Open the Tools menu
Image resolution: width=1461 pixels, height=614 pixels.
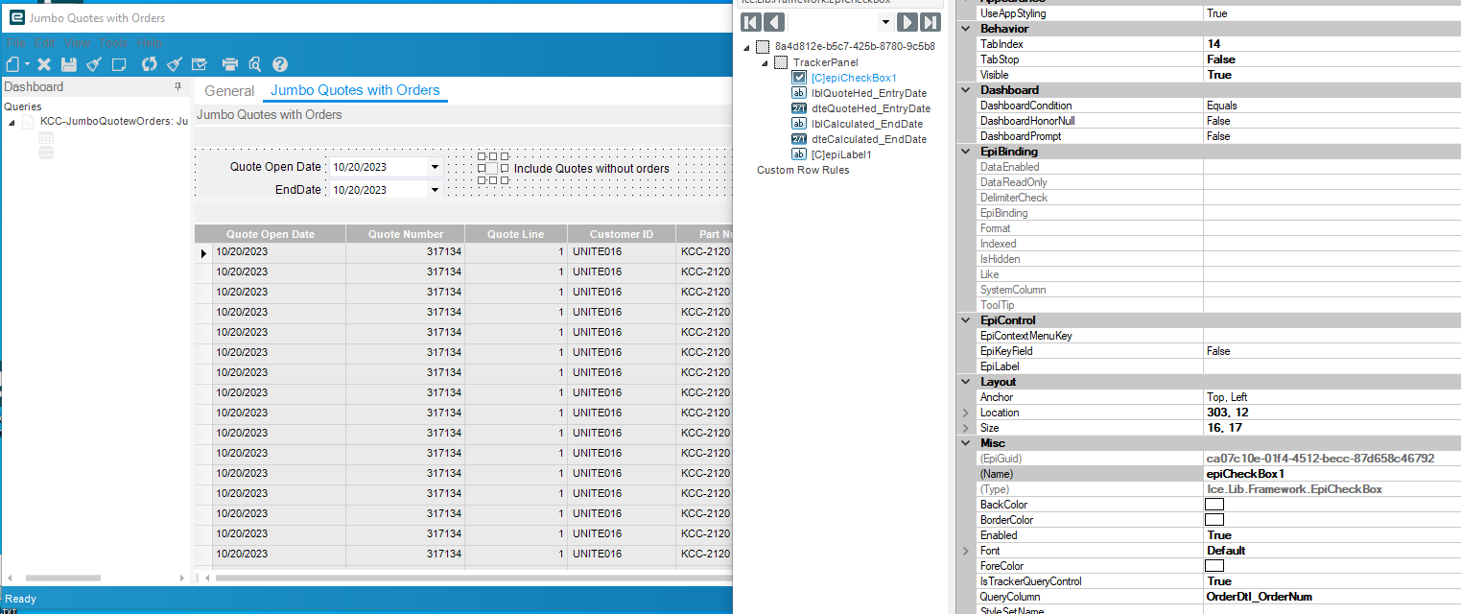[x=113, y=43]
